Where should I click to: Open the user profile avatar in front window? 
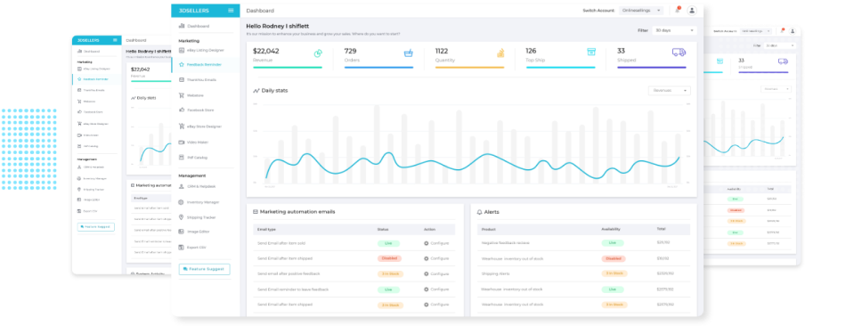[x=692, y=11]
